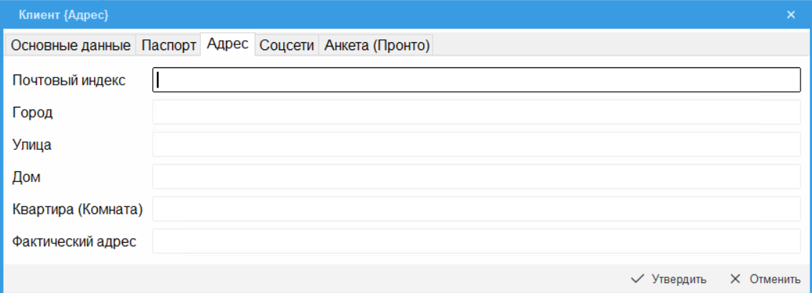The image size is (812, 293).
Task: Close the Клиент {Адрес} window
Action: pos(791,14)
